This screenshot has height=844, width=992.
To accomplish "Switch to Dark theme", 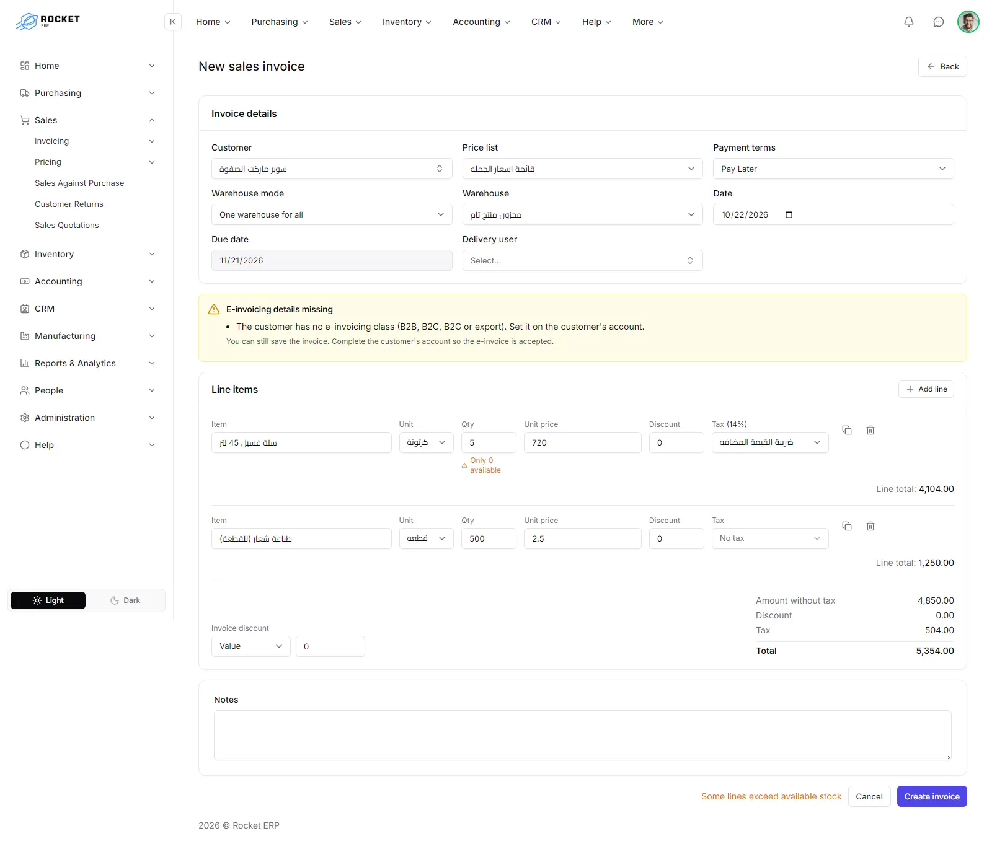I will click(x=125, y=600).
